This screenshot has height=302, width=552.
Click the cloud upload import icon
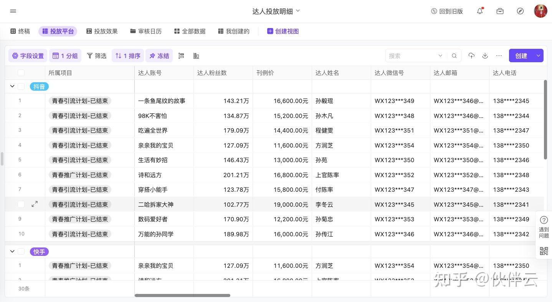pyautogui.click(x=471, y=56)
